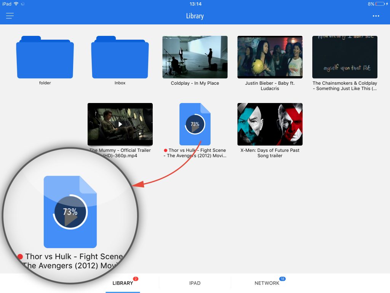This screenshot has width=390, height=293.
Task: Open The Chainsmokers & Coldplay video thumbnail
Action: point(345,57)
